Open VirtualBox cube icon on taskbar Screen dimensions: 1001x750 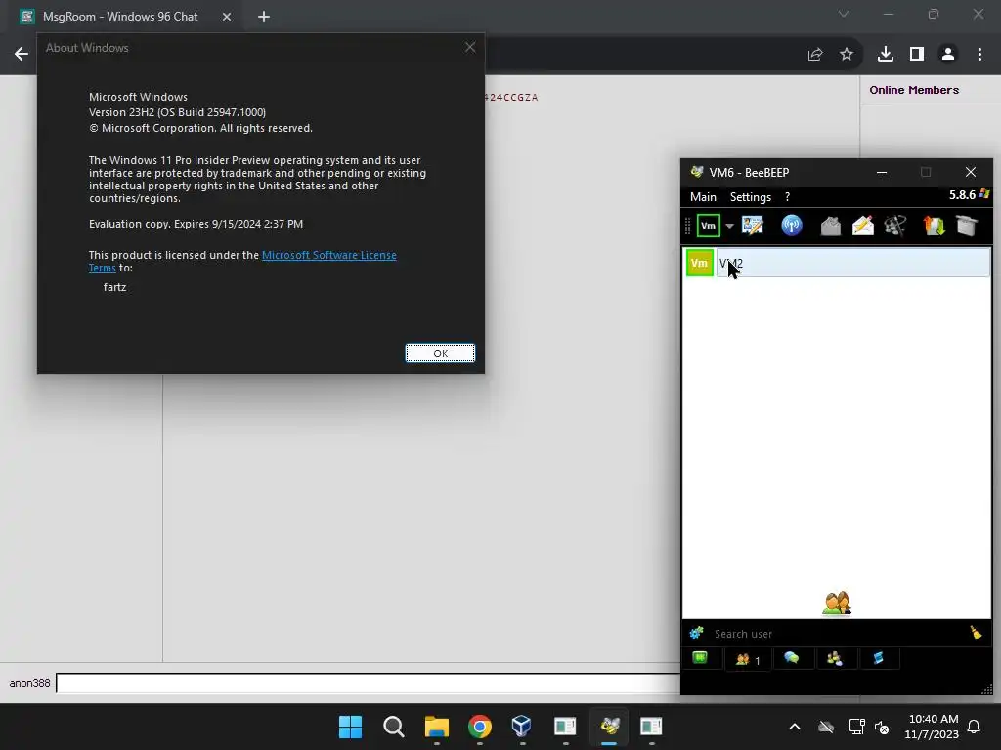click(522, 726)
